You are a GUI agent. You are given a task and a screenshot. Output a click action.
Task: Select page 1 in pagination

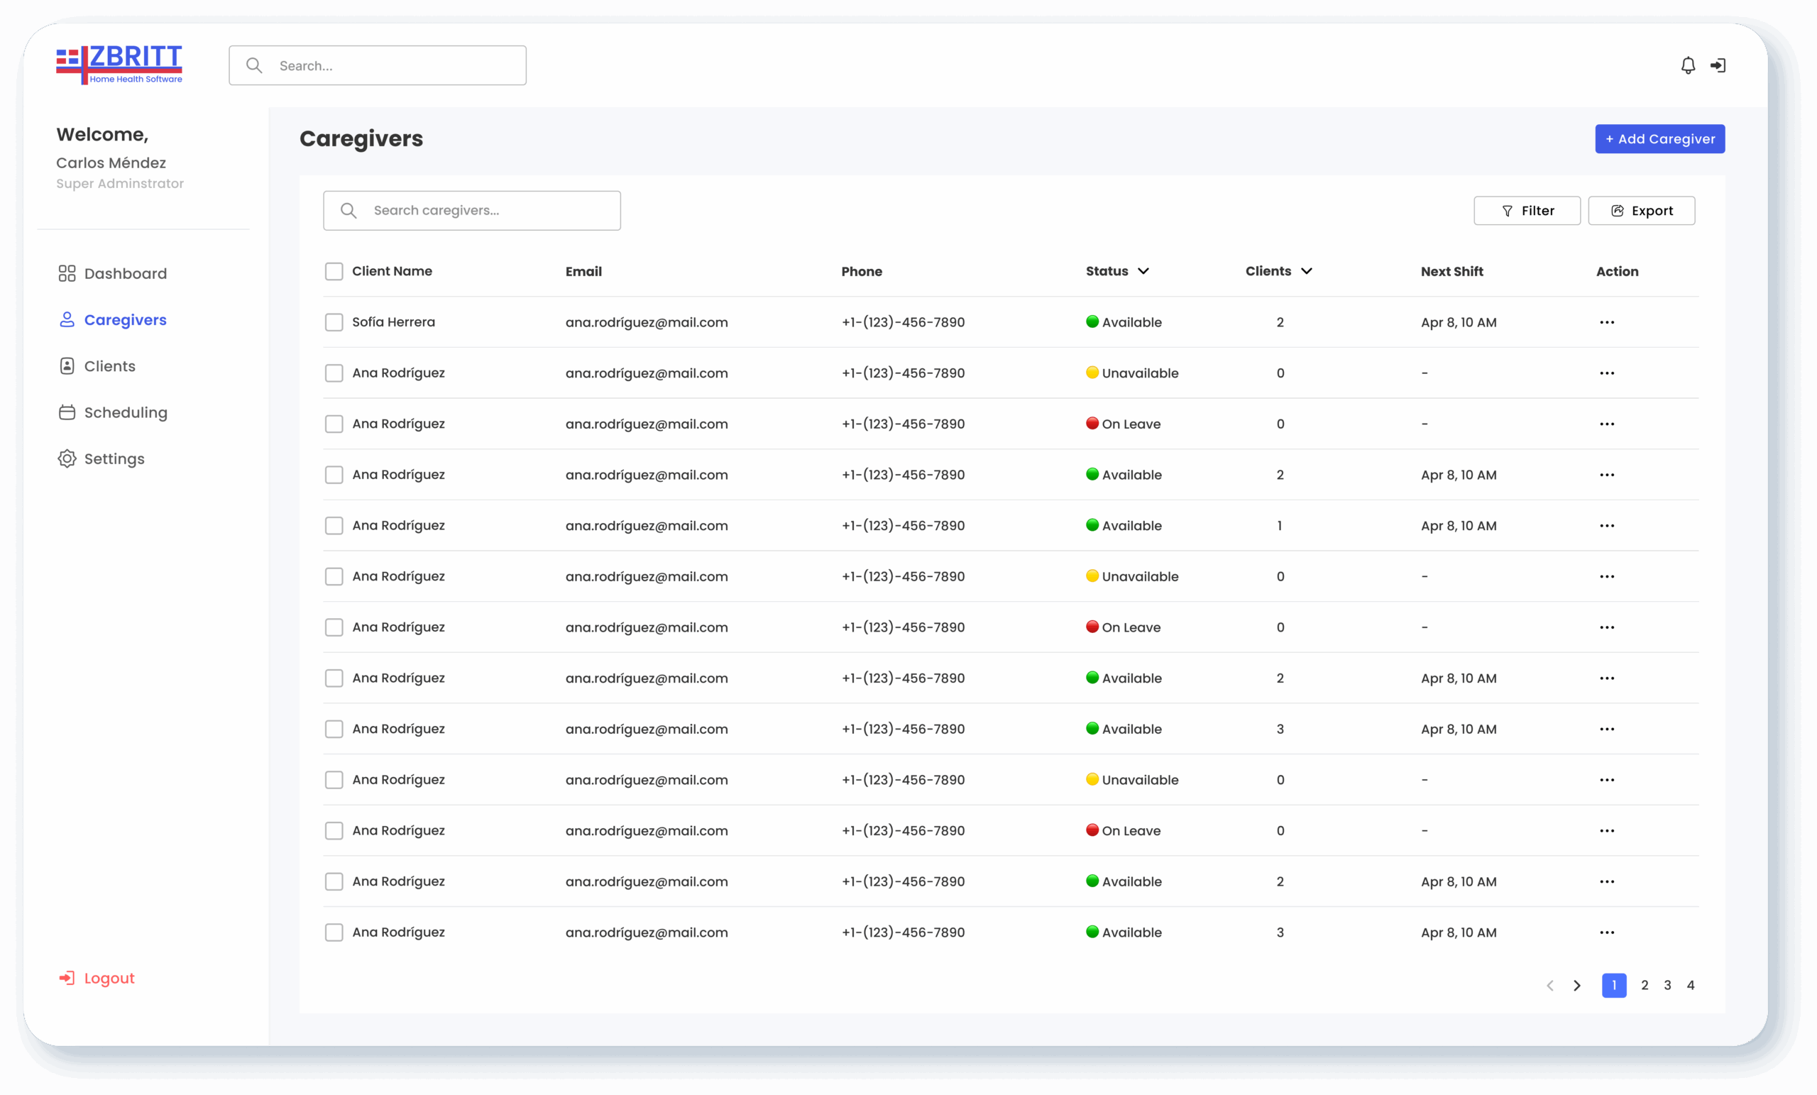click(1614, 986)
